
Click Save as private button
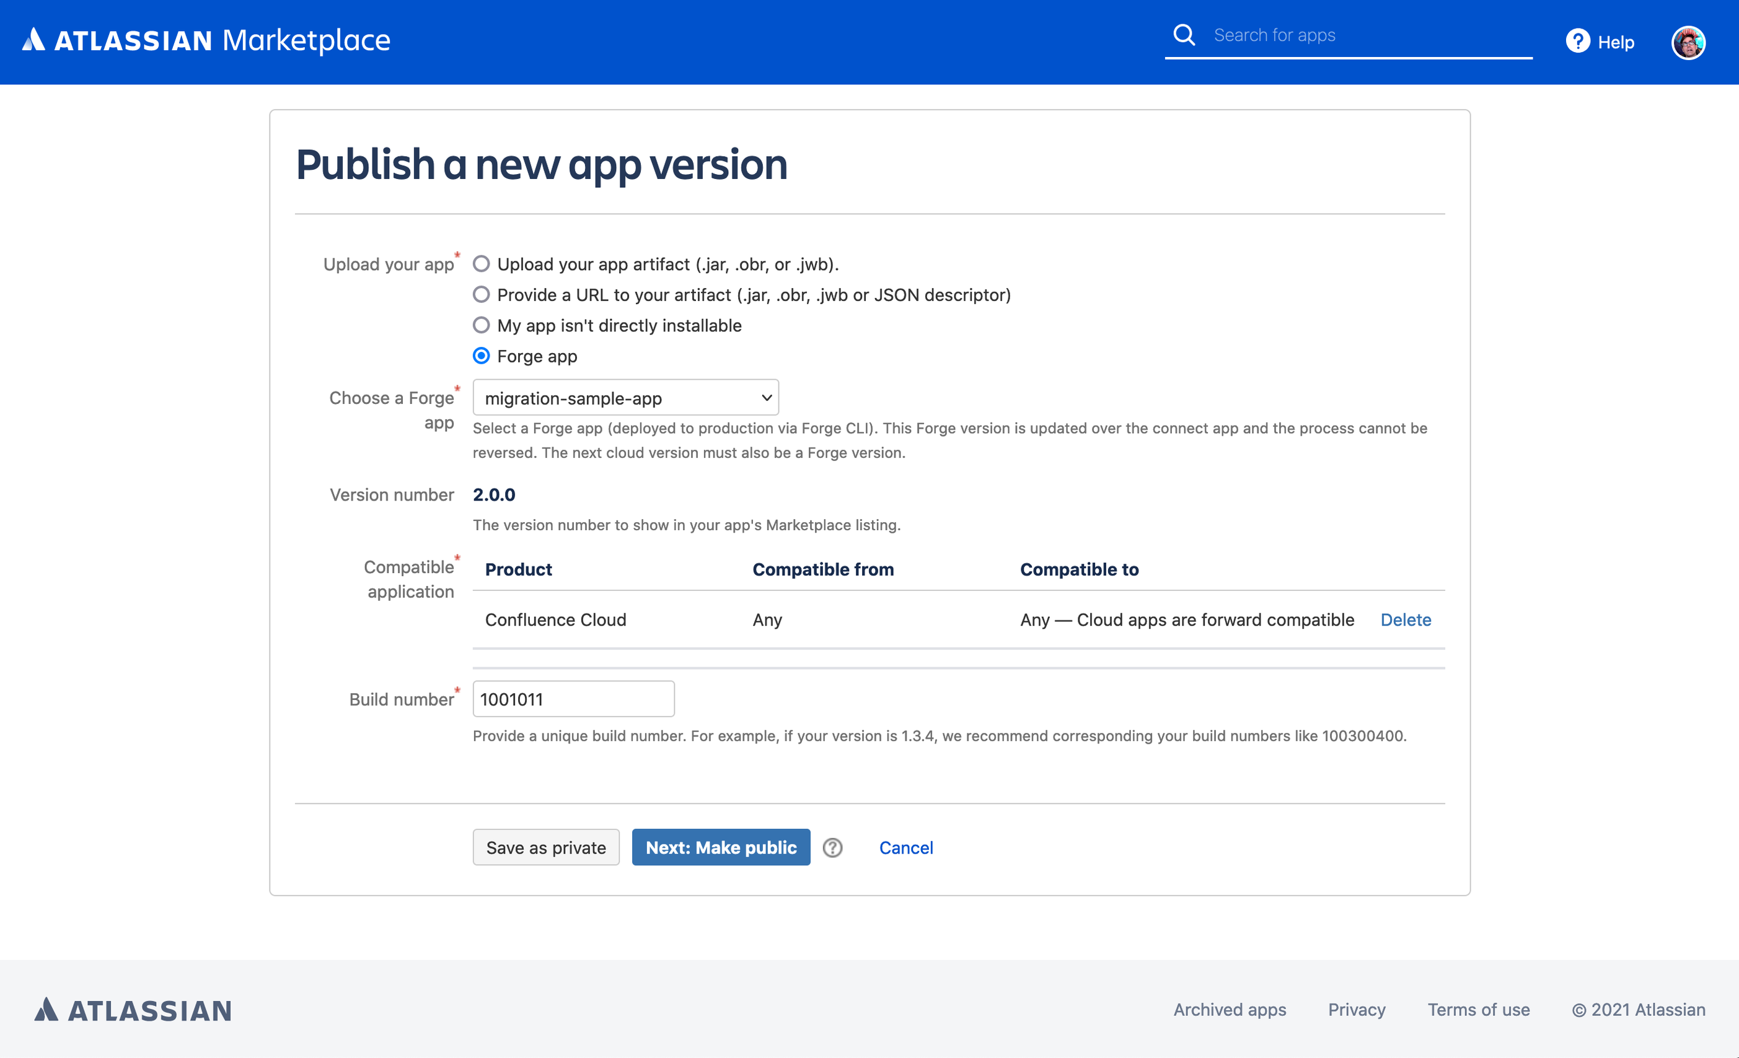click(x=545, y=847)
